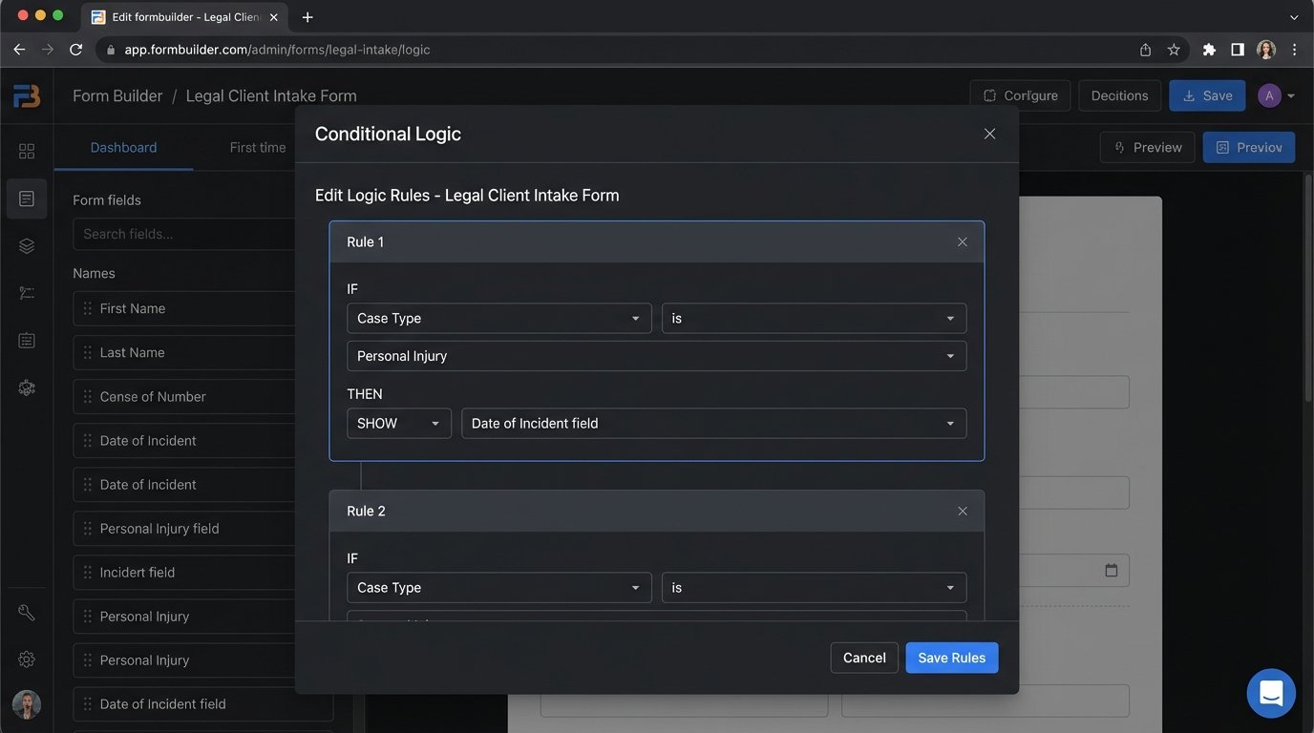Viewport: 1314px width, 733px height.
Task: Open the Case Type dropdown in Rule 1
Action: click(498, 318)
